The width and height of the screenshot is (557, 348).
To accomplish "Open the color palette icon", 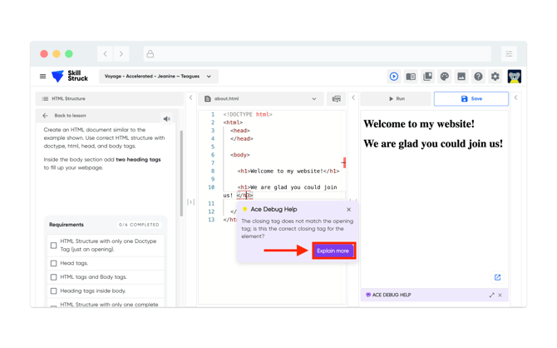I will click(x=445, y=77).
